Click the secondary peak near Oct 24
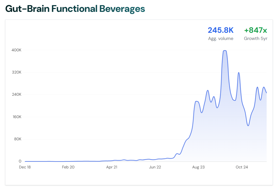The image size is (279, 188). (x=239, y=73)
